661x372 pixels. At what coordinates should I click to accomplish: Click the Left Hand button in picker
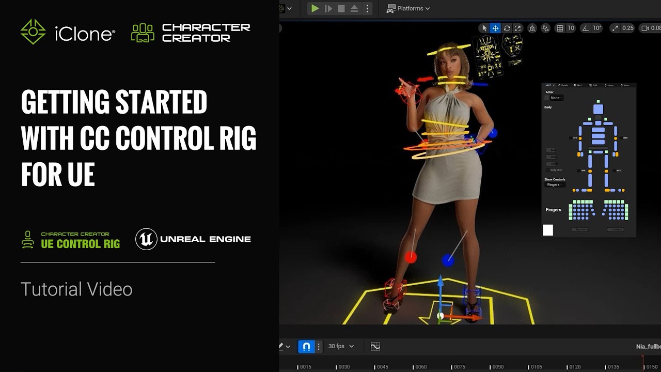(x=616, y=229)
